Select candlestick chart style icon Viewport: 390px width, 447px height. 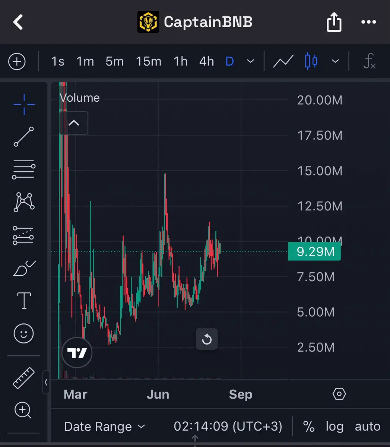(311, 61)
